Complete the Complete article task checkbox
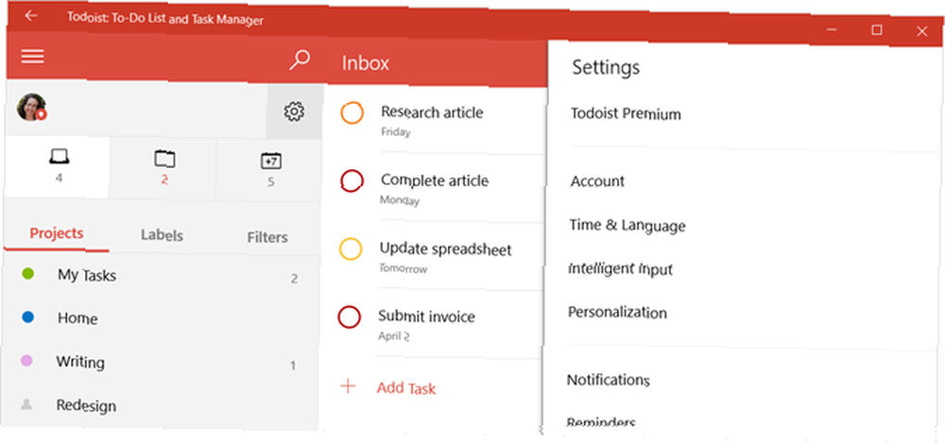 point(352,180)
